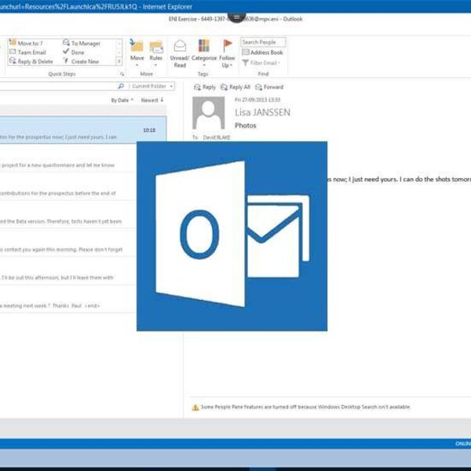Click the Move to: ? quick step
The width and height of the screenshot is (471, 471).
tap(26, 43)
